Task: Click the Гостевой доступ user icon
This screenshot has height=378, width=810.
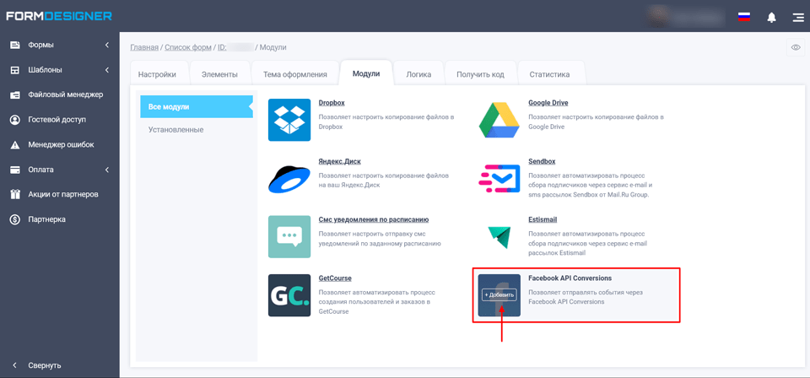Action: (x=15, y=120)
